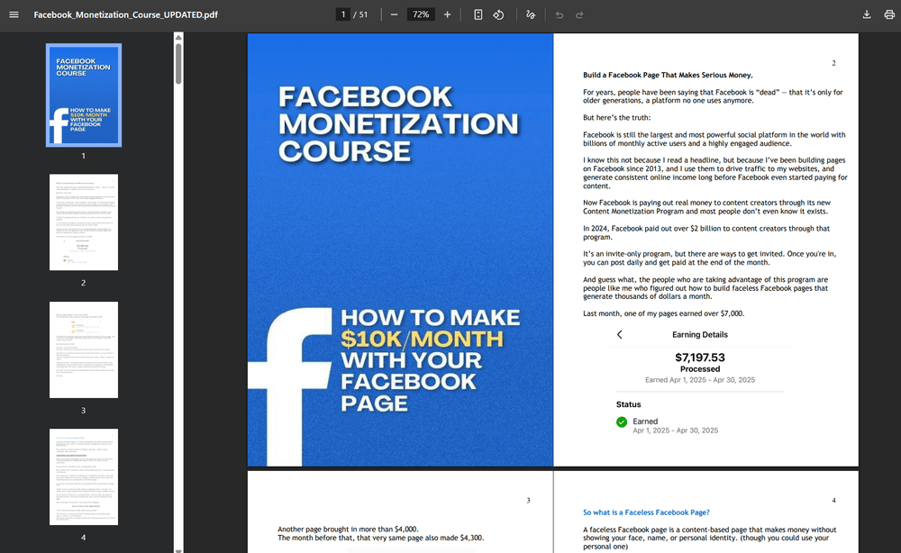Open page 2 thumbnail in sidebar

(x=84, y=222)
